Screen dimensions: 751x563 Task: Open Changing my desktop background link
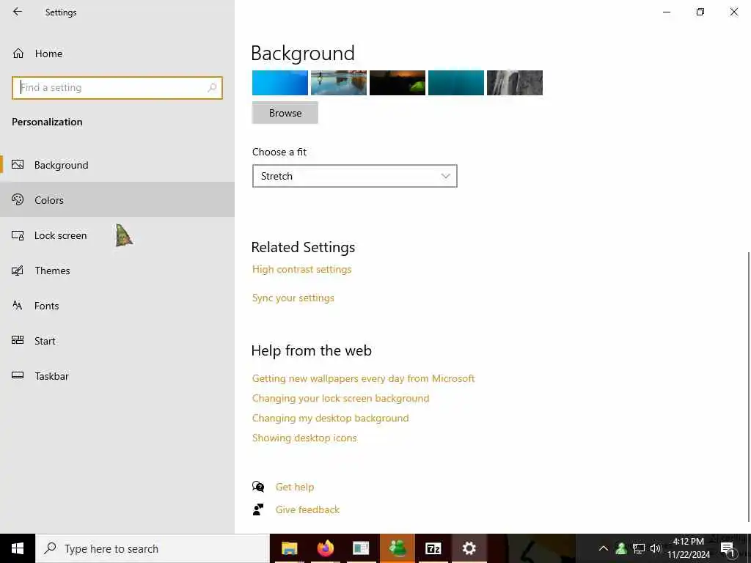[331, 418]
